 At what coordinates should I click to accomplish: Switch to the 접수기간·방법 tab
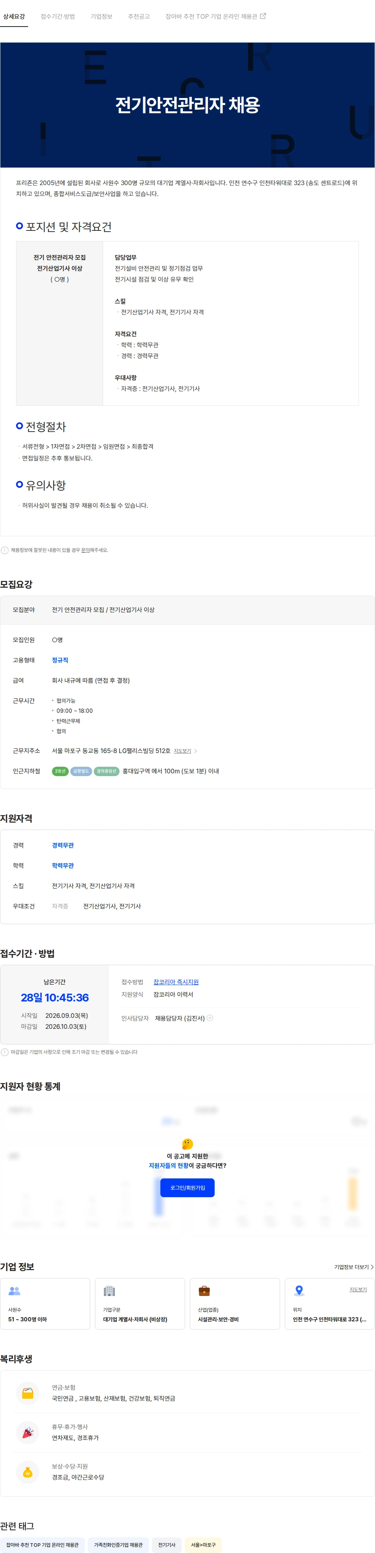[x=58, y=16]
